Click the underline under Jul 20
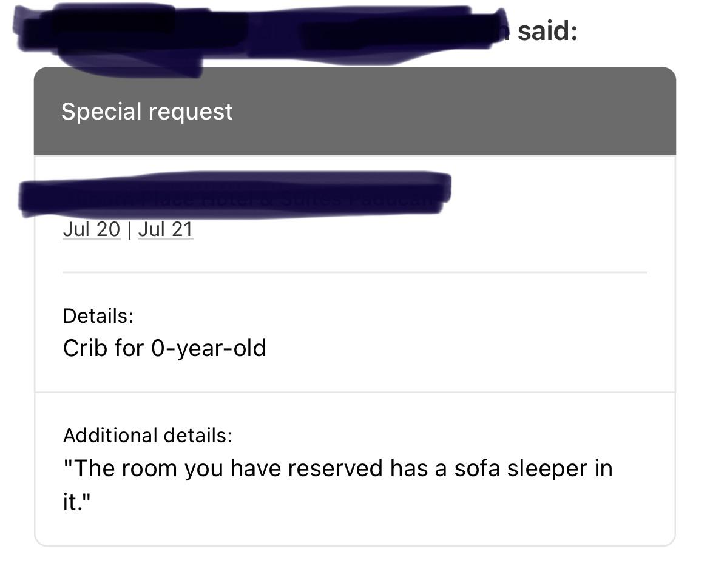Viewport: 710px width, 569px height. [91, 239]
